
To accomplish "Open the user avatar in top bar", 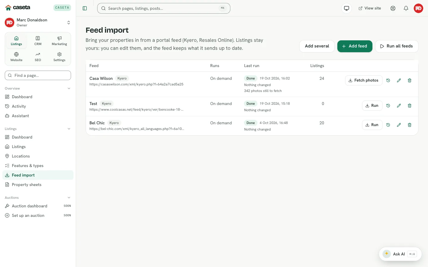I will [x=418, y=8].
